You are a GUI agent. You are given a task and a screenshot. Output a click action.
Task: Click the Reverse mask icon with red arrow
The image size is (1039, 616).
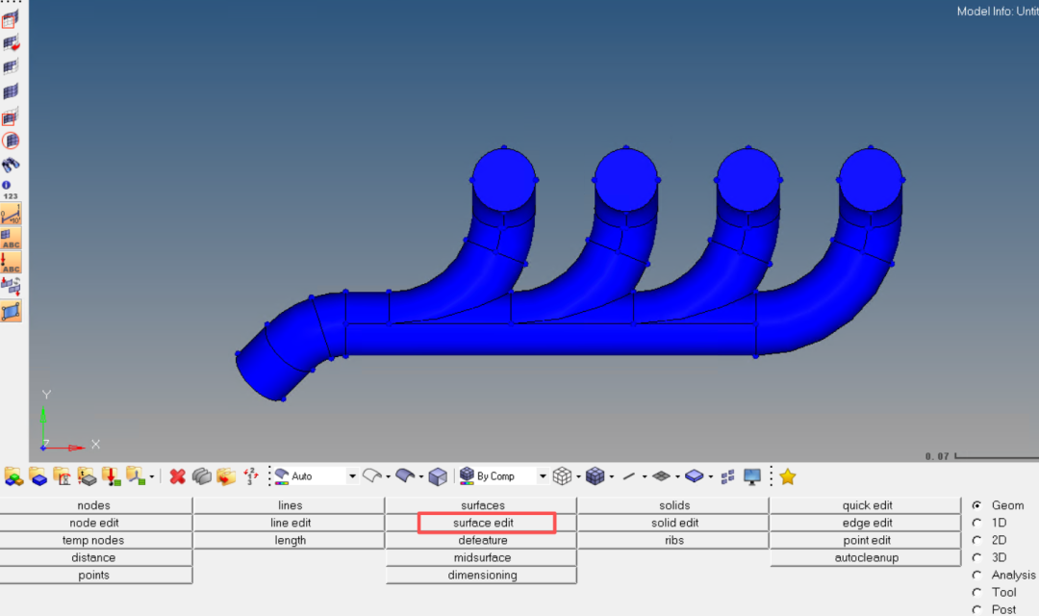(x=11, y=43)
